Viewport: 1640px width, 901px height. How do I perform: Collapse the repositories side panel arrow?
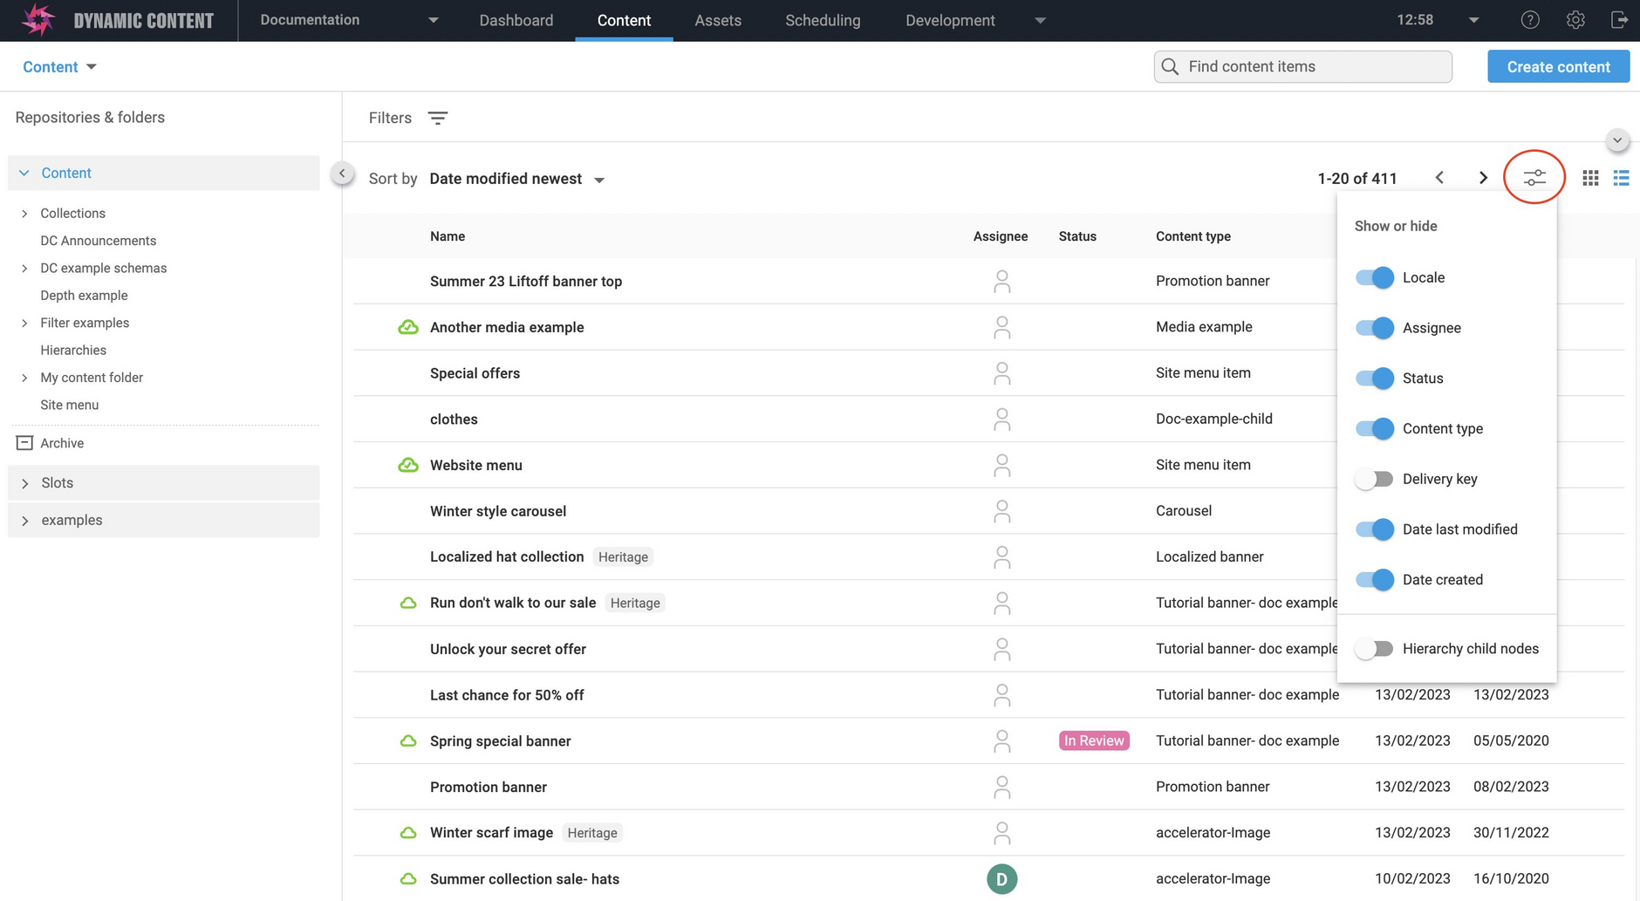coord(342,174)
